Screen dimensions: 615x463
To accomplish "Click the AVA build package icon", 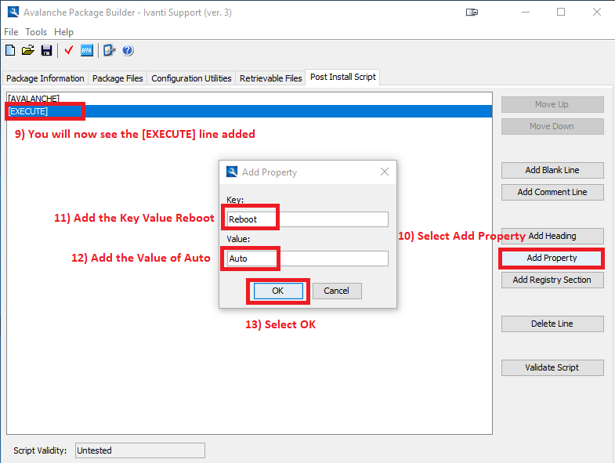I will tap(87, 50).
